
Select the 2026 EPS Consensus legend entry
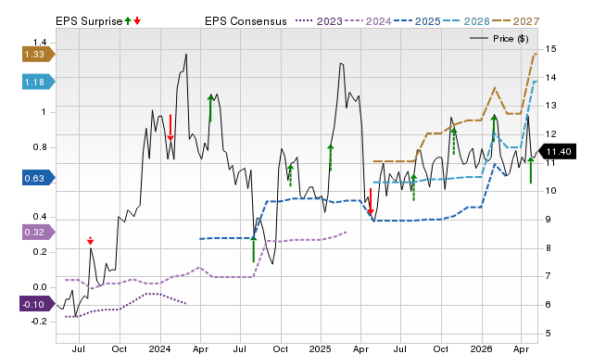[x=466, y=21]
